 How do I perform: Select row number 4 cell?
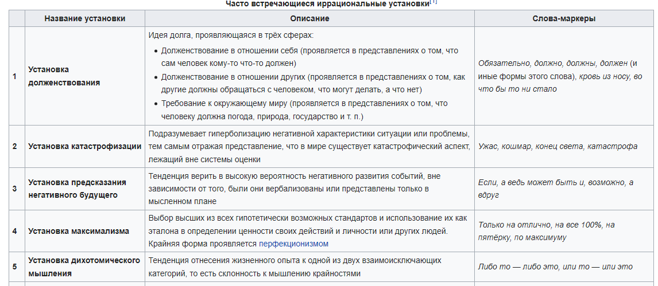pos(14,231)
